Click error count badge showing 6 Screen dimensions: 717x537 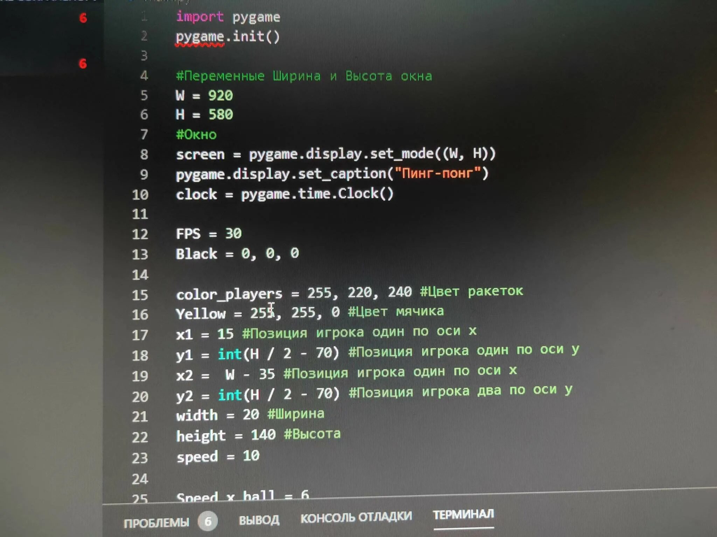[197, 521]
